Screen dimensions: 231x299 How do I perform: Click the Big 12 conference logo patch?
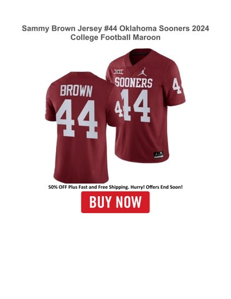click(x=118, y=71)
